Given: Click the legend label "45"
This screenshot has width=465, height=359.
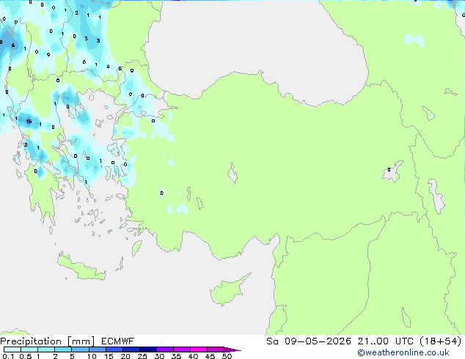Looking at the screenshot, I should (x=210, y=356).
